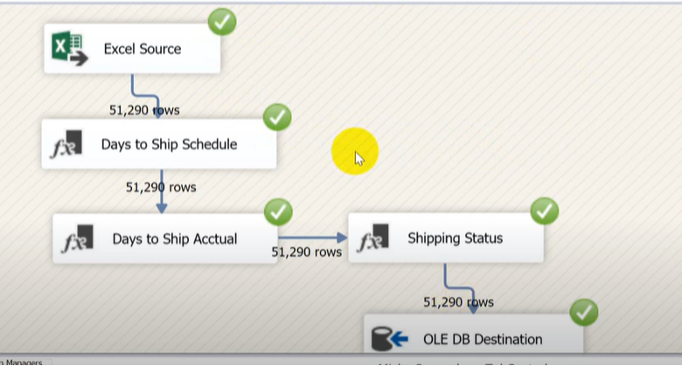Open the Connection Managers tab

(23, 361)
